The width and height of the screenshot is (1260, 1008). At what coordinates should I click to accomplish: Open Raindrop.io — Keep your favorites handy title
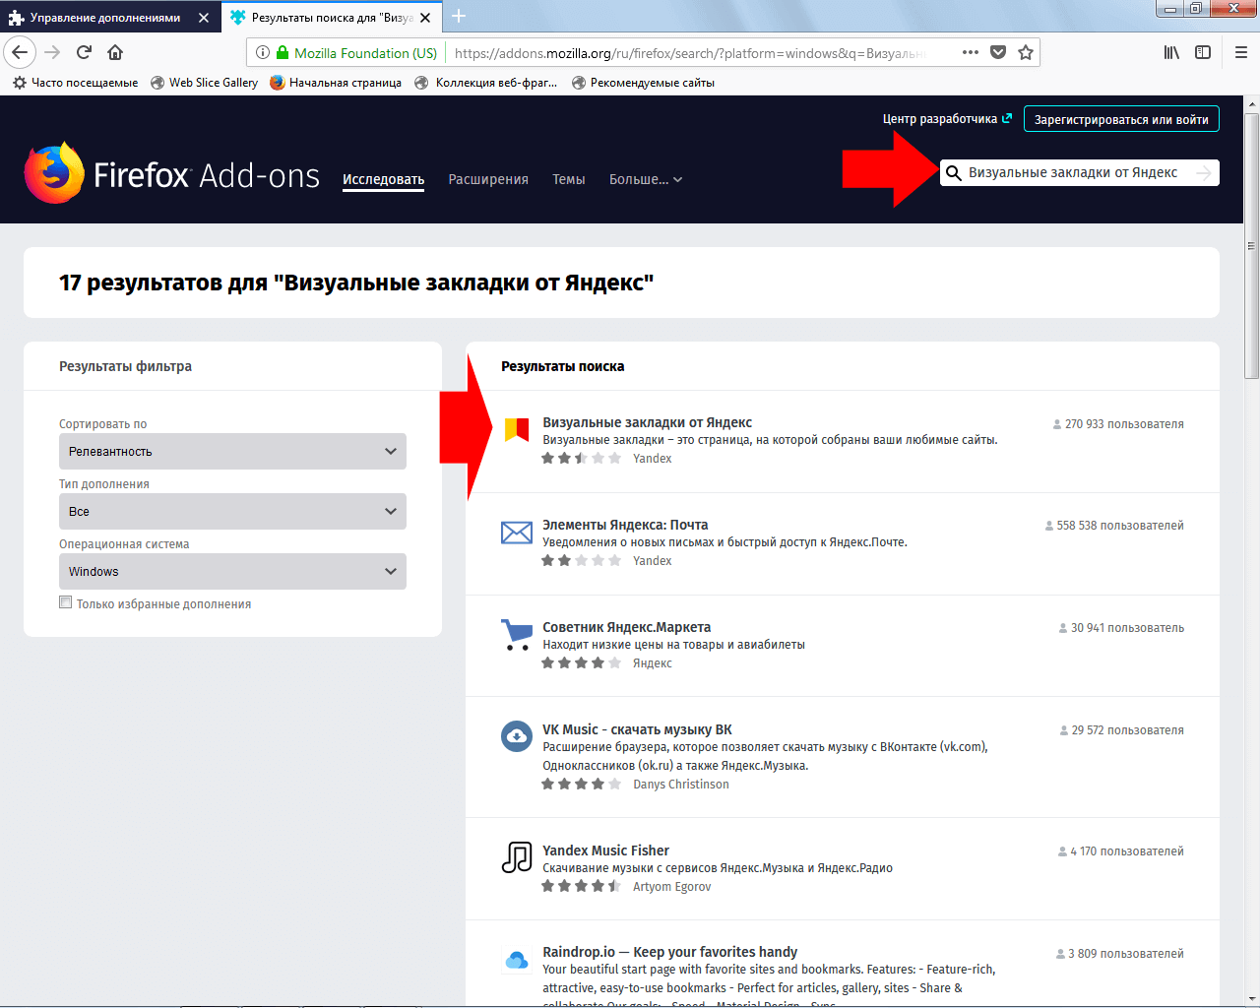click(x=669, y=952)
